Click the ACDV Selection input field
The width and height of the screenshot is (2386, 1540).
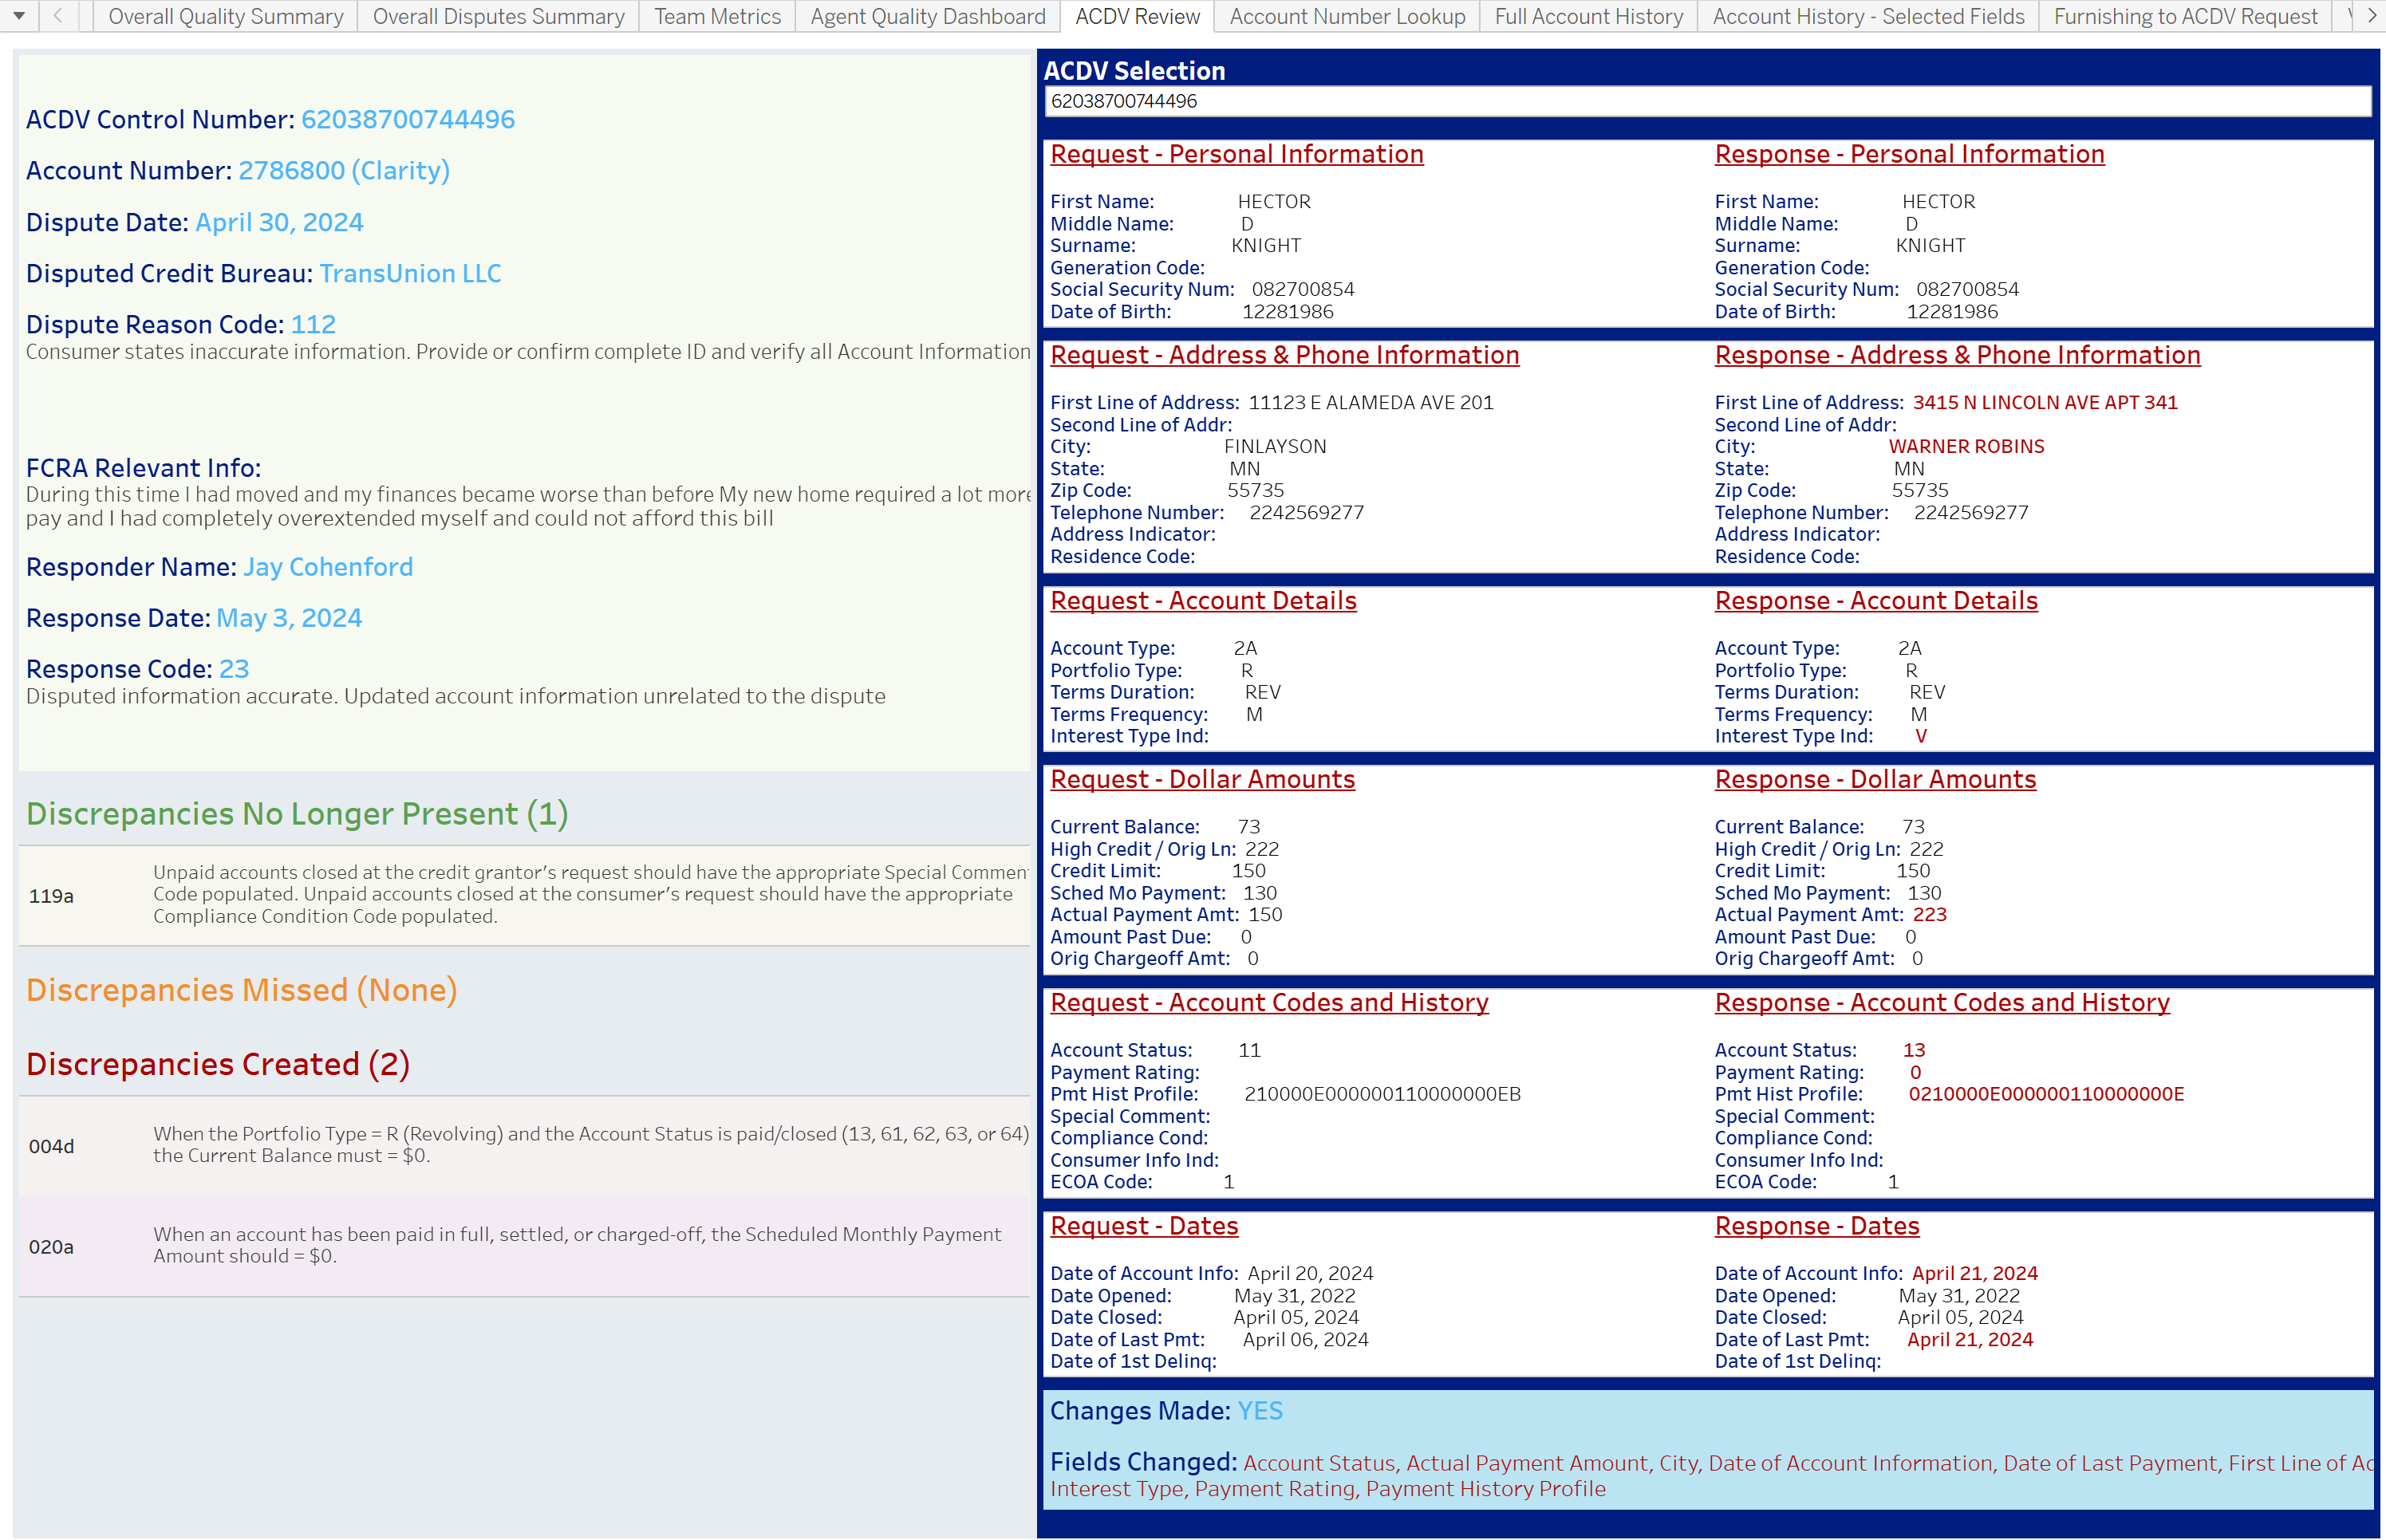point(1707,101)
